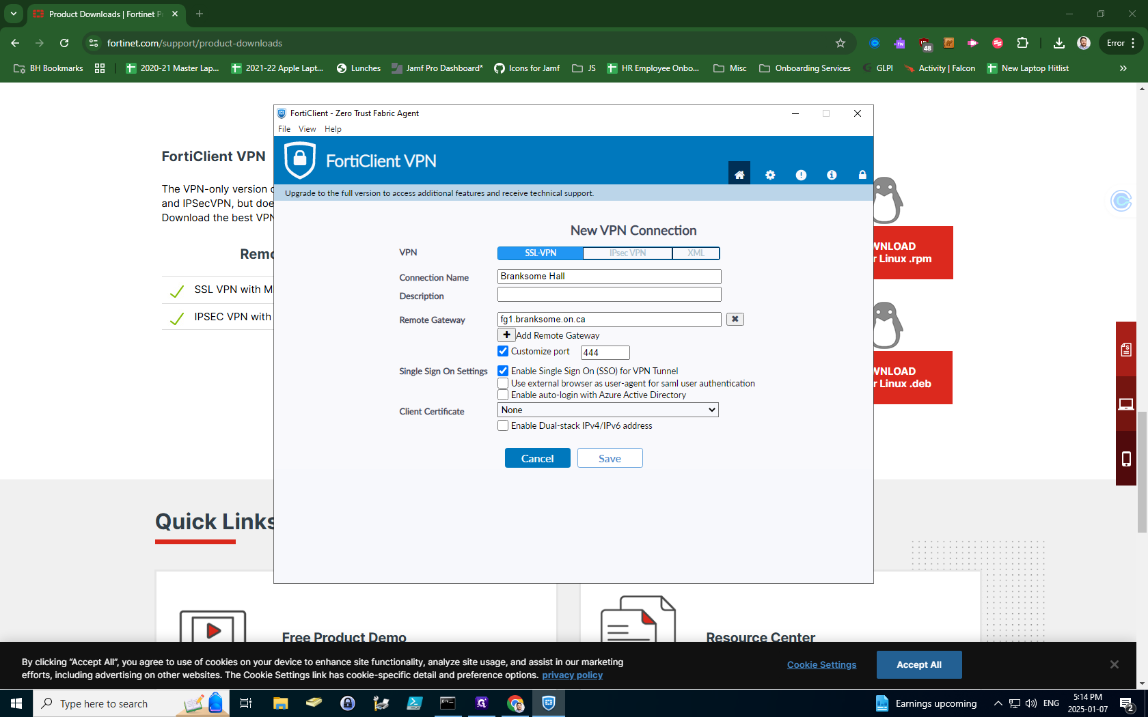Go back in browser history
Image resolution: width=1148 pixels, height=717 pixels.
pyautogui.click(x=15, y=43)
